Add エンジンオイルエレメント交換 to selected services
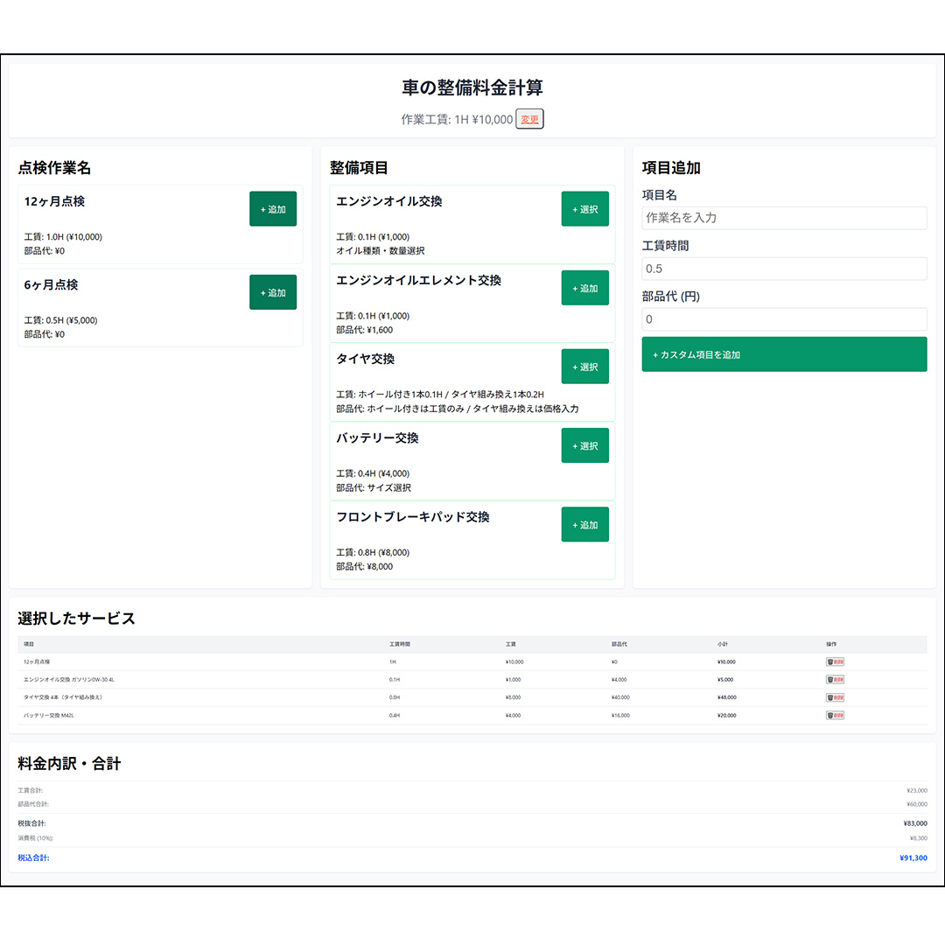Viewport: 945px width, 945px height. click(x=584, y=287)
